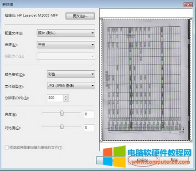Open the 配置文件 profile dropdown
196x171 pixels.
click(66, 33)
